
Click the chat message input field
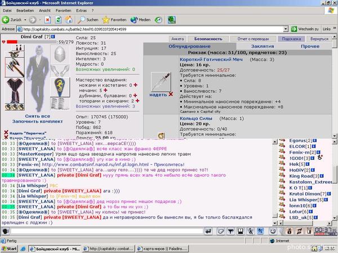[107, 231]
